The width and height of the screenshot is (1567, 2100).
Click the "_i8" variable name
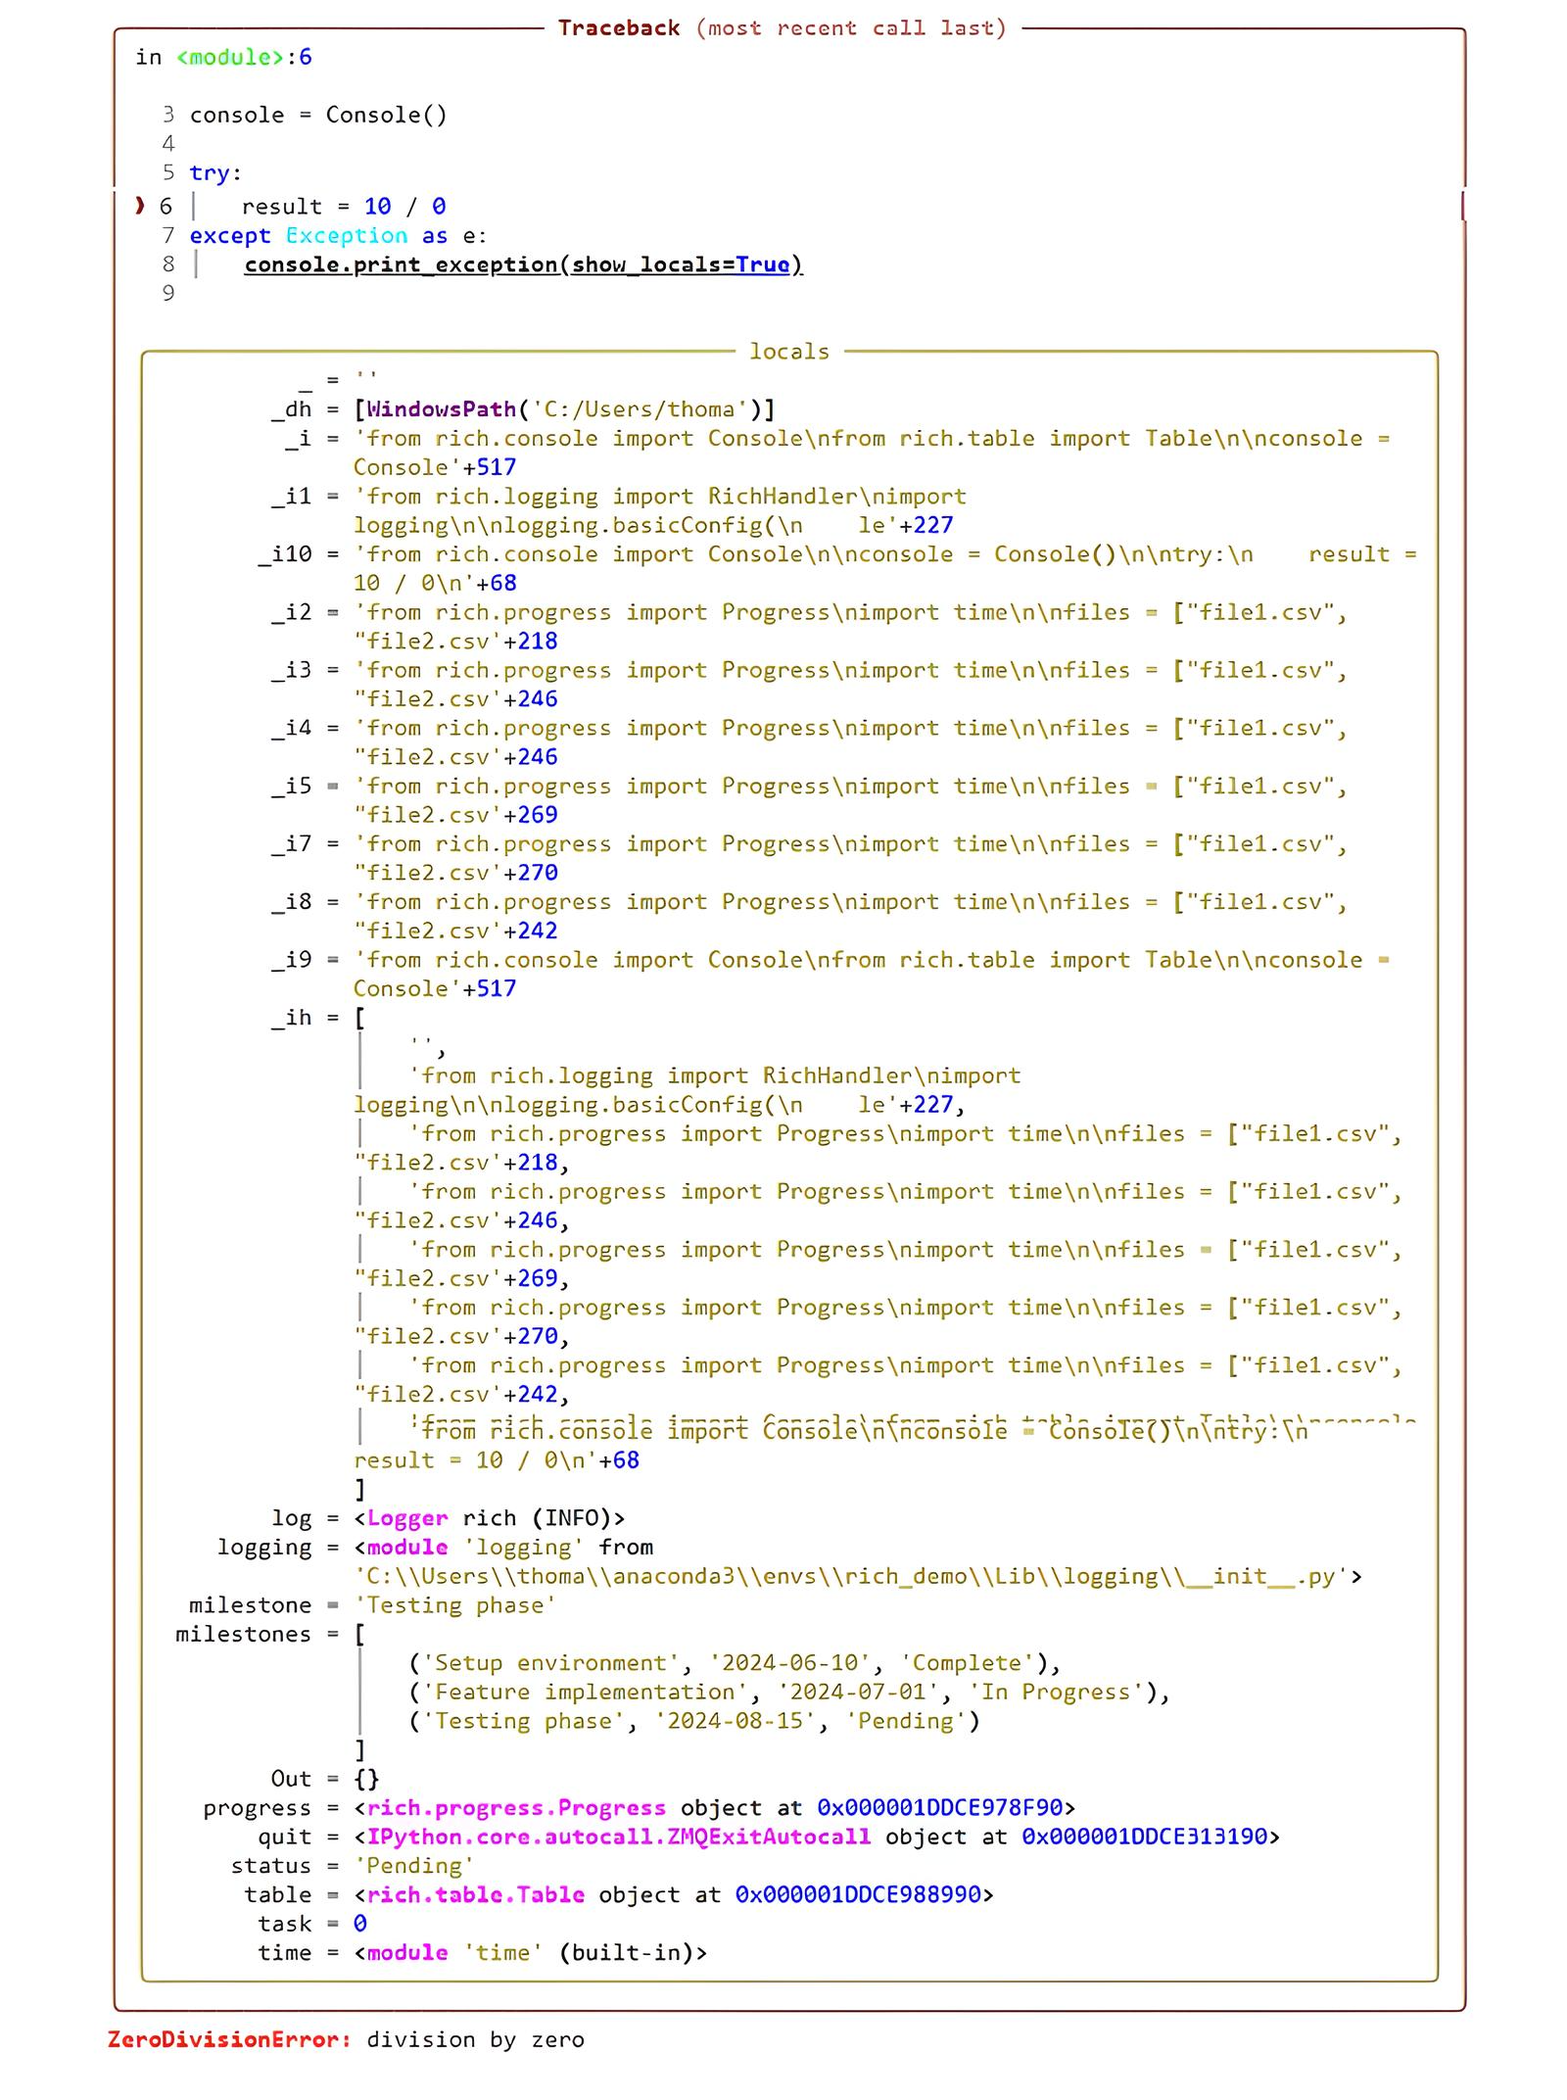click(x=292, y=901)
